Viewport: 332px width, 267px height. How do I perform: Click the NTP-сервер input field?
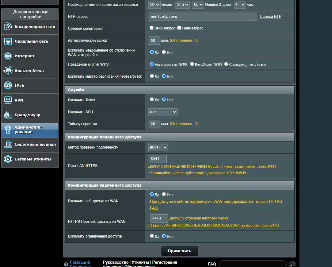[x=203, y=17]
